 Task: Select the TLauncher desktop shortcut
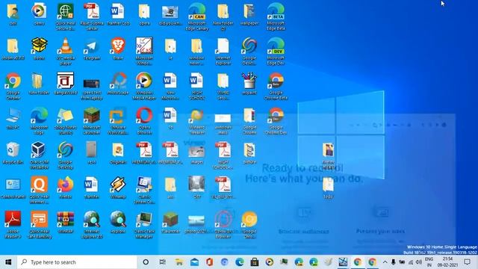(x=170, y=222)
